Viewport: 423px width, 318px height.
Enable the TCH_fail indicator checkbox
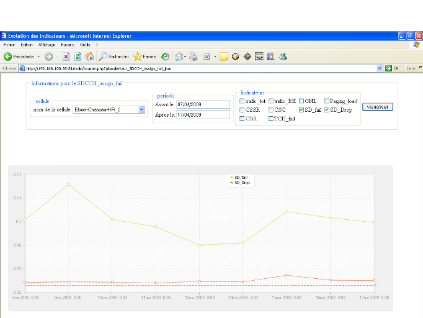pyautogui.click(x=270, y=119)
